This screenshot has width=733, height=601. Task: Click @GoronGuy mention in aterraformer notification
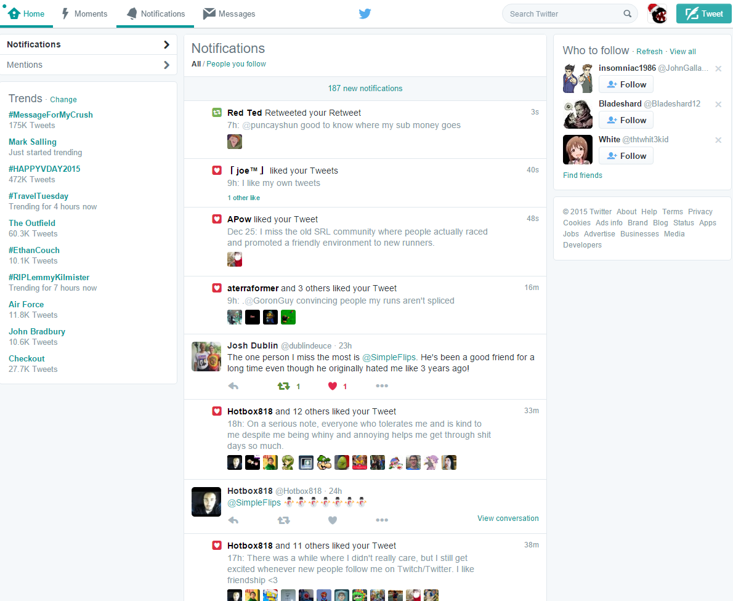click(269, 301)
